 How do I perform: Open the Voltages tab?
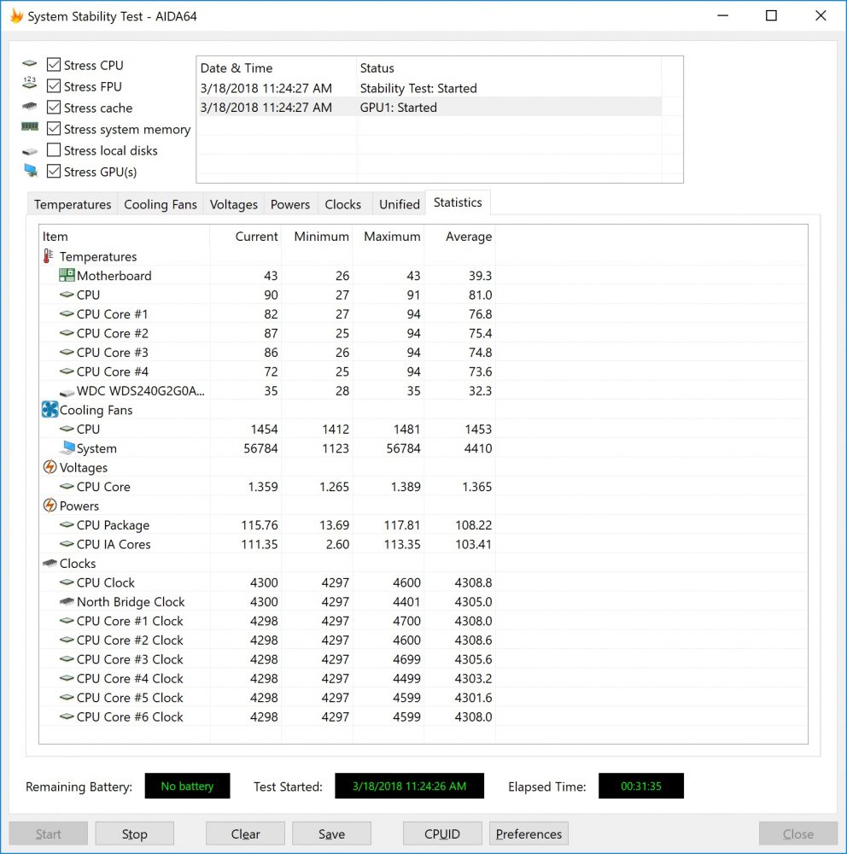[234, 204]
